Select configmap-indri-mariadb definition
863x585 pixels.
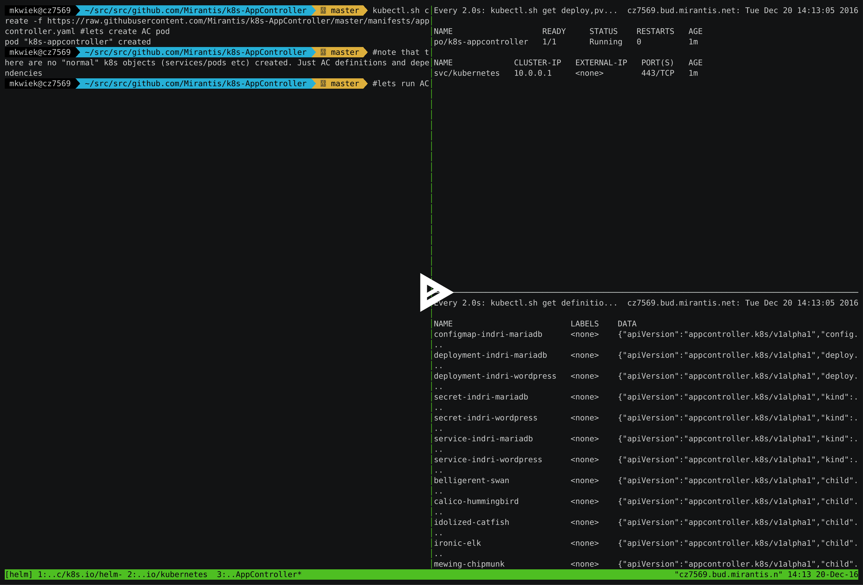[488, 334]
